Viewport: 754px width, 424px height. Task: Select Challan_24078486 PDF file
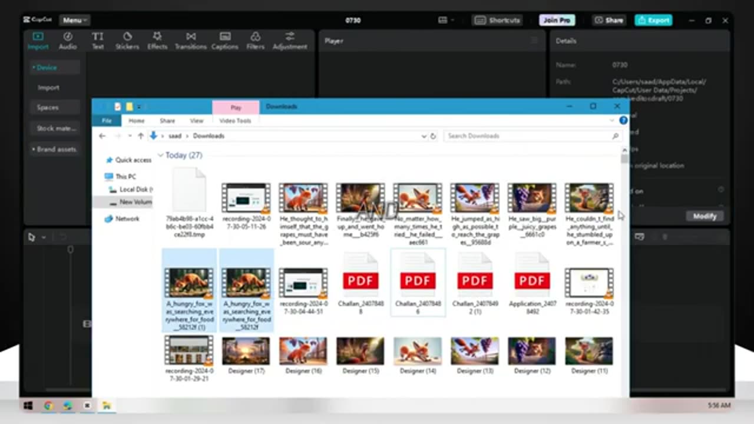coord(418,283)
